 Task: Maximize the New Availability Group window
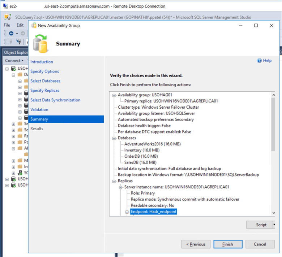(256, 26)
